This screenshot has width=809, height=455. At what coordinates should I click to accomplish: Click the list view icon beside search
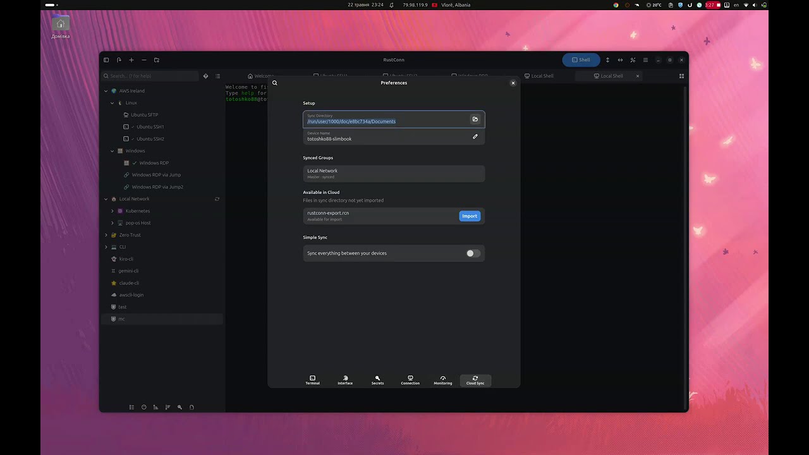pyautogui.click(x=218, y=76)
